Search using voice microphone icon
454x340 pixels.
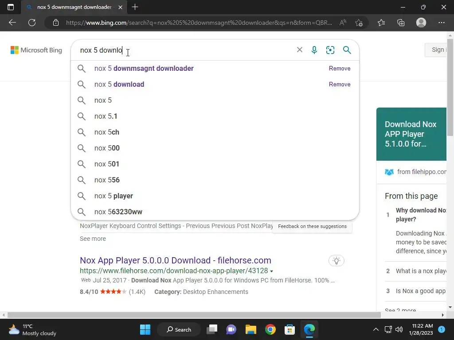tap(314, 50)
